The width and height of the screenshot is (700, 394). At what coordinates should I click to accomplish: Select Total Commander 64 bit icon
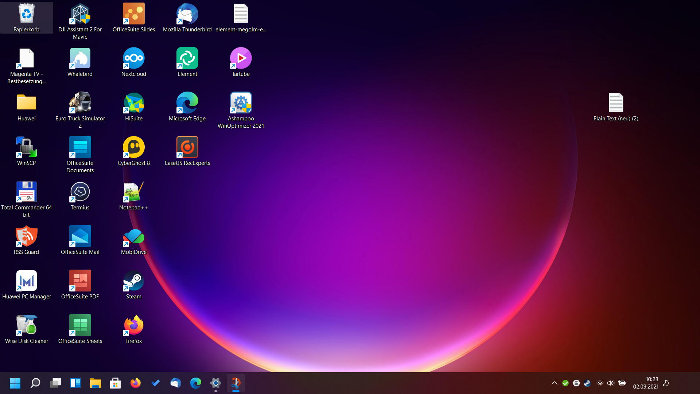point(26,200)
